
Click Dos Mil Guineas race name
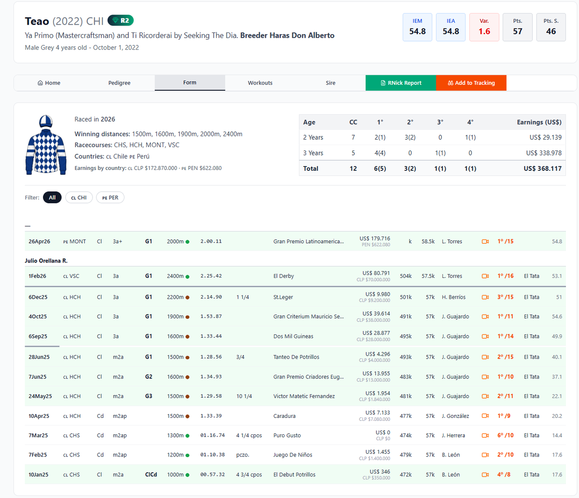point(293,336)
